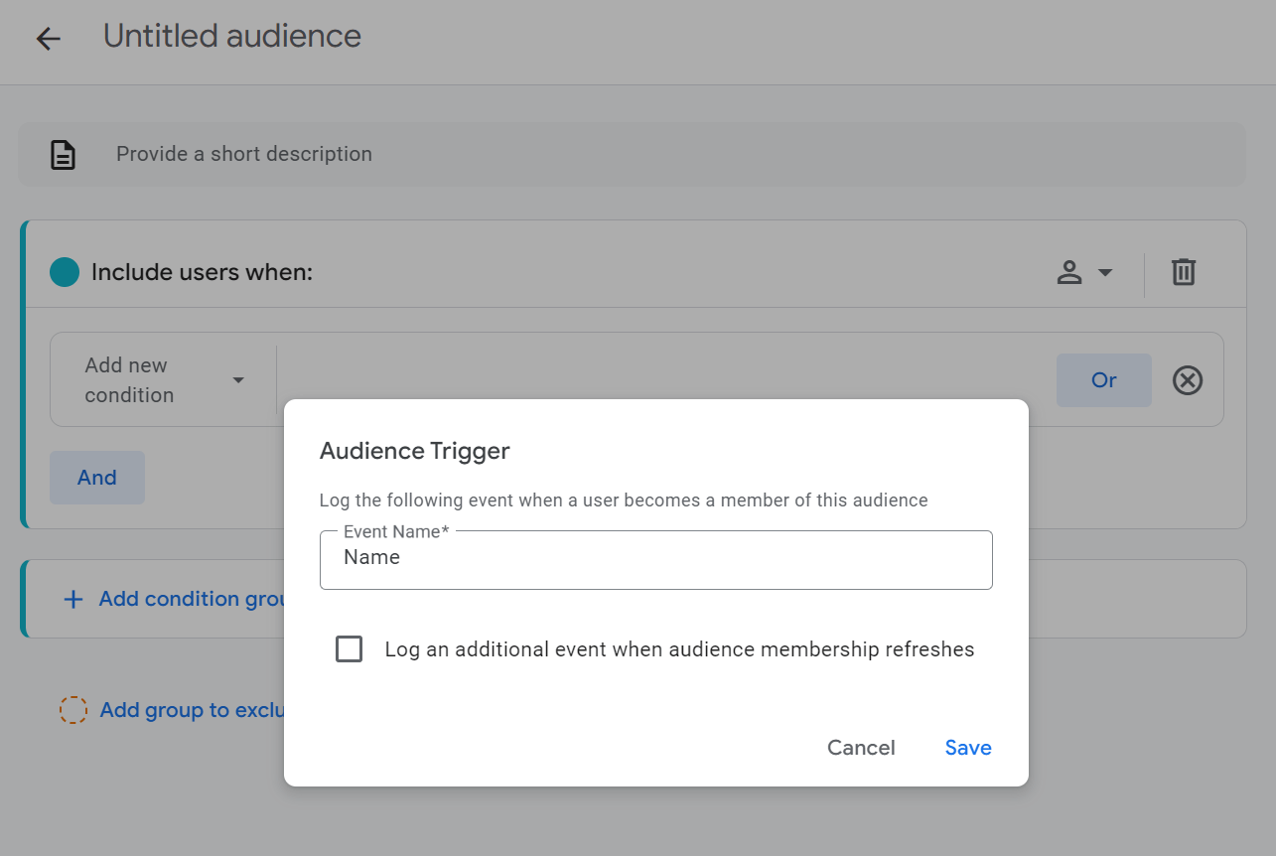Click the Audience Trigger heading text

click(x=415, y=451)
